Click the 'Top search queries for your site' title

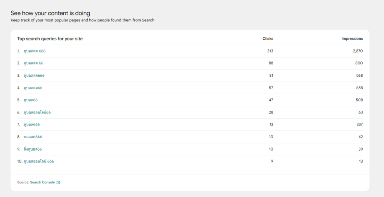coord(50,39)
